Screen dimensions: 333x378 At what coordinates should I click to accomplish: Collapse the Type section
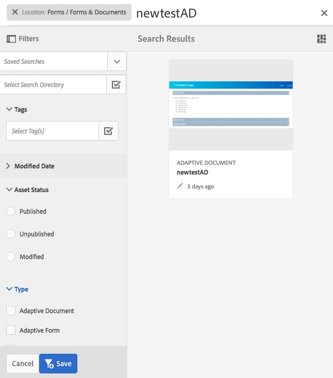click(9, 289)
